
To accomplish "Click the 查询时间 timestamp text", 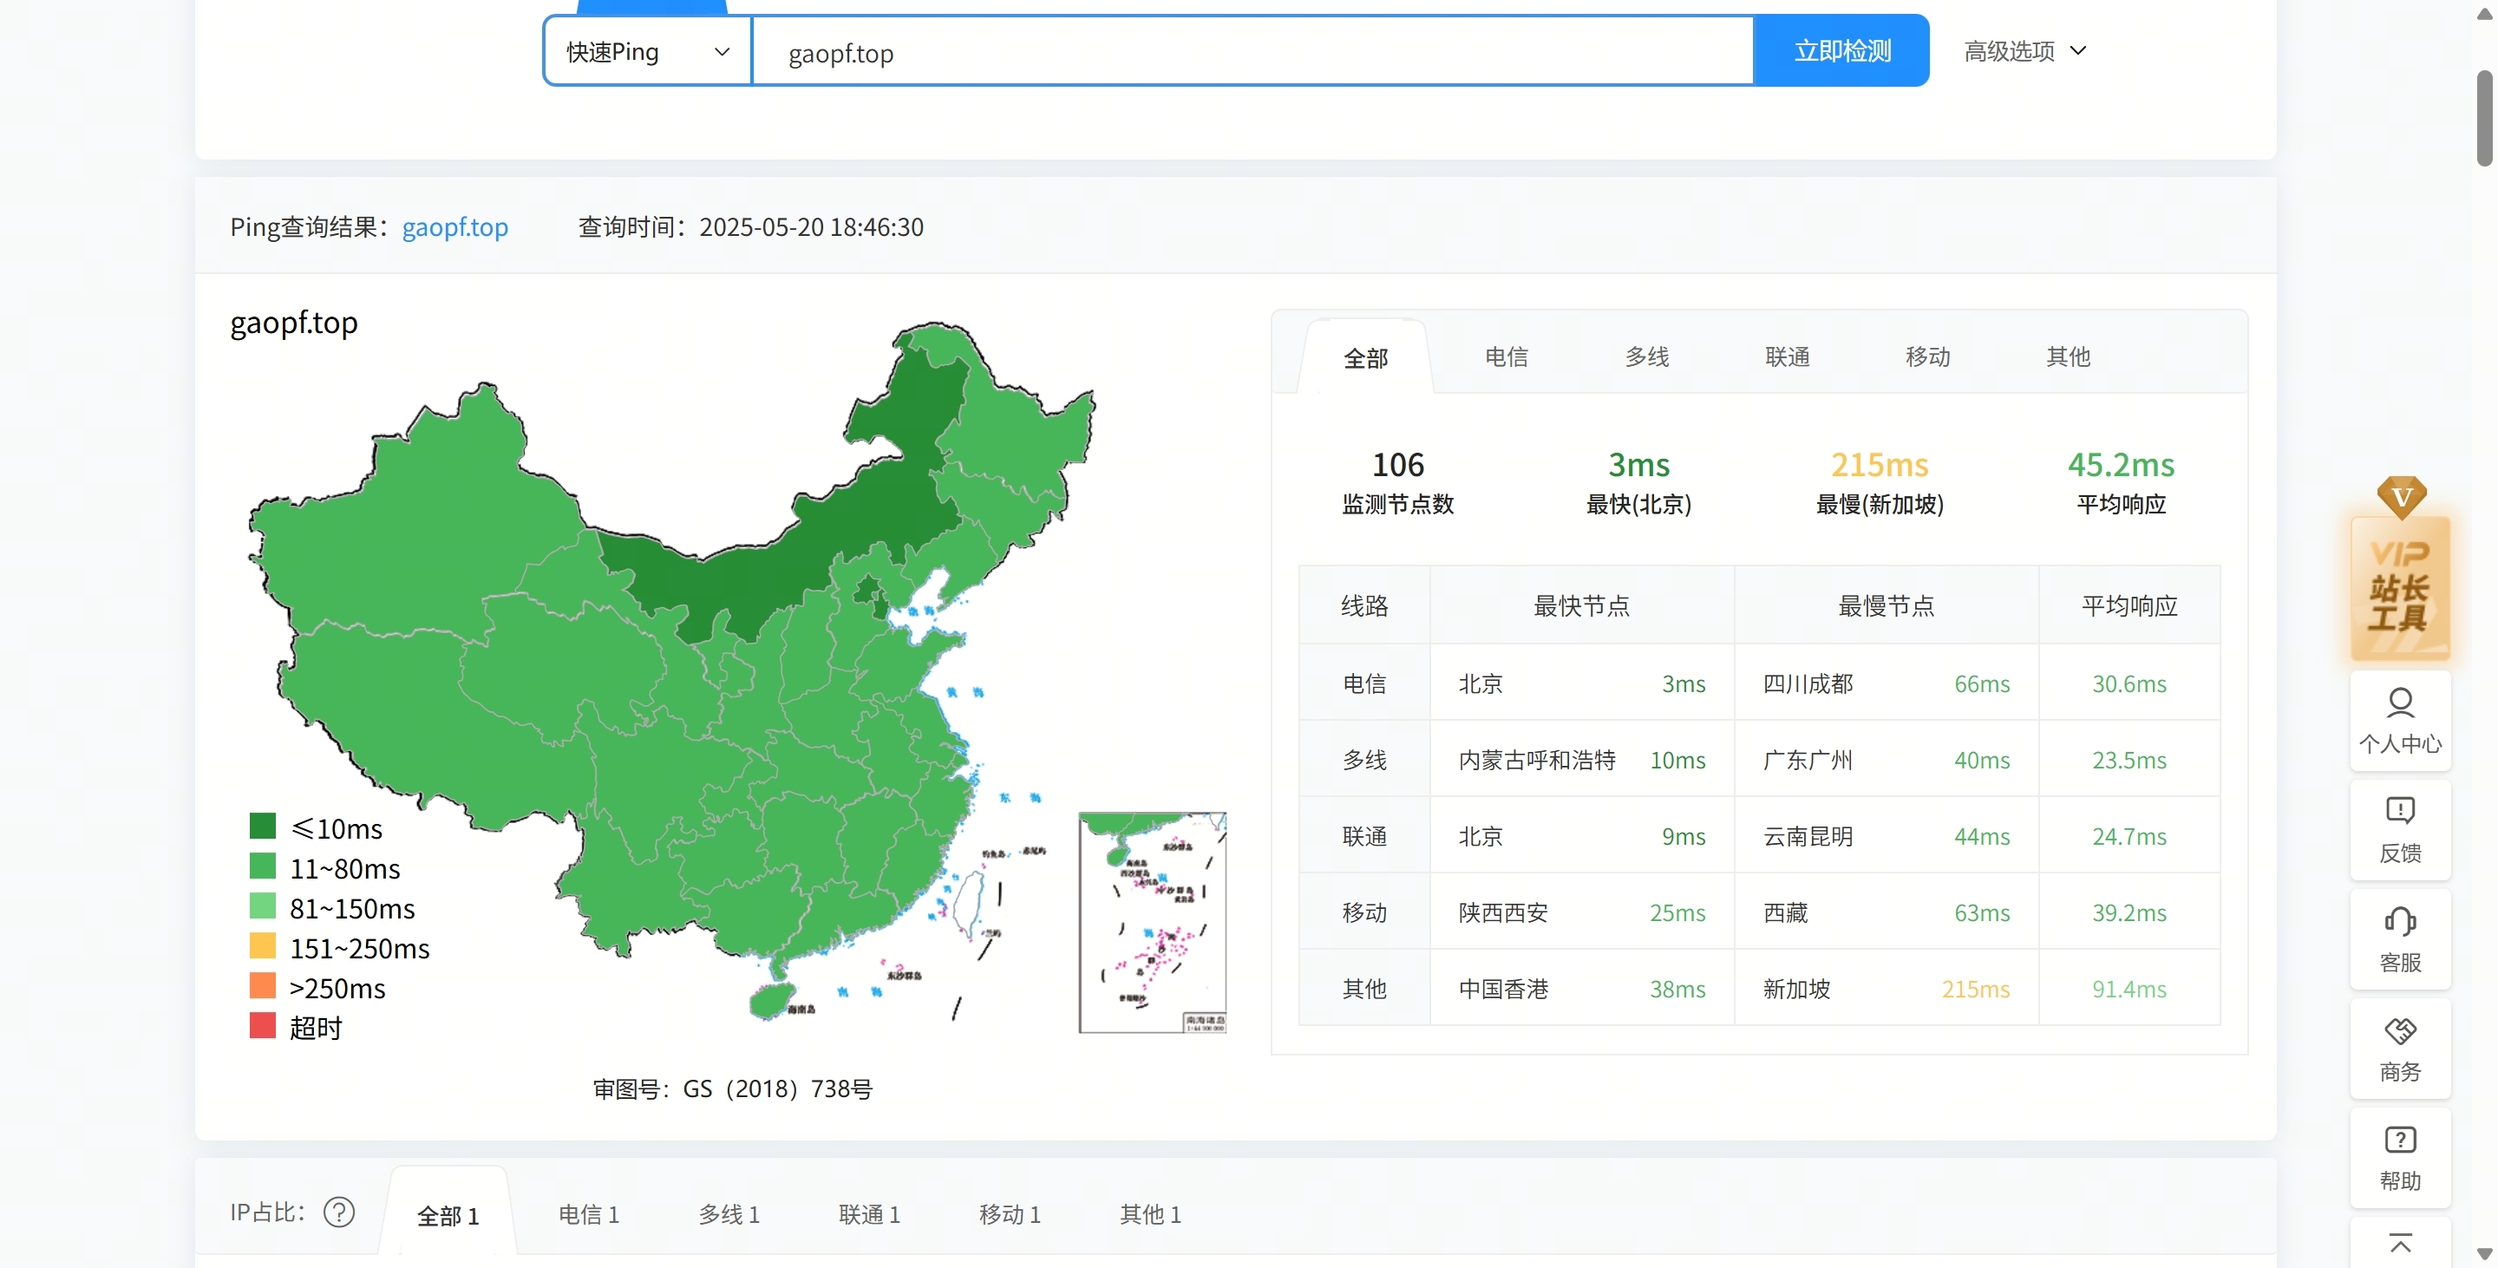I will (x=750, y=227).
